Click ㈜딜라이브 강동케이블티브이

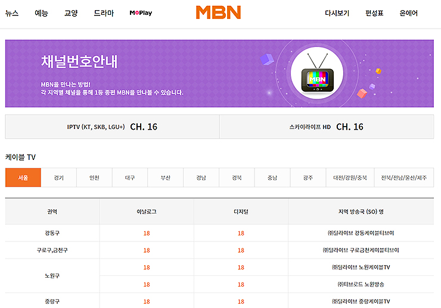coord(361,233)
